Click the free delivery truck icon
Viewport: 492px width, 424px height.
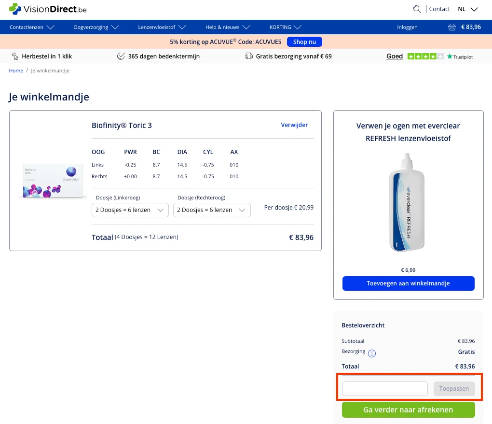(249, 56)
